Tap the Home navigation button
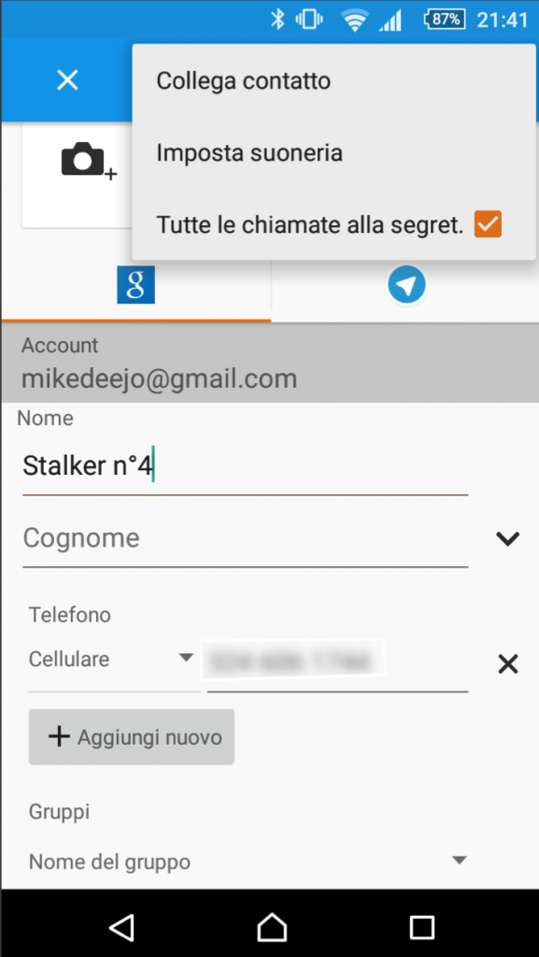This screenshot has width=539, height=957. click(270, 927)
